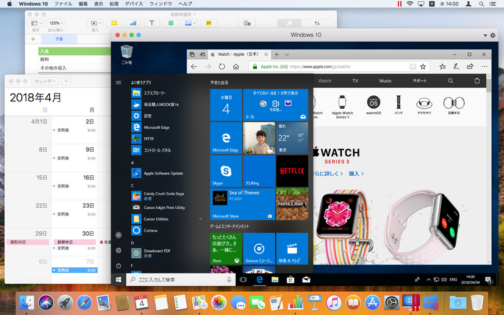Viewport: 504px width, 315px height.
Task: Open the Recycle Bin on Windows desktop
Action: (127, 54)
